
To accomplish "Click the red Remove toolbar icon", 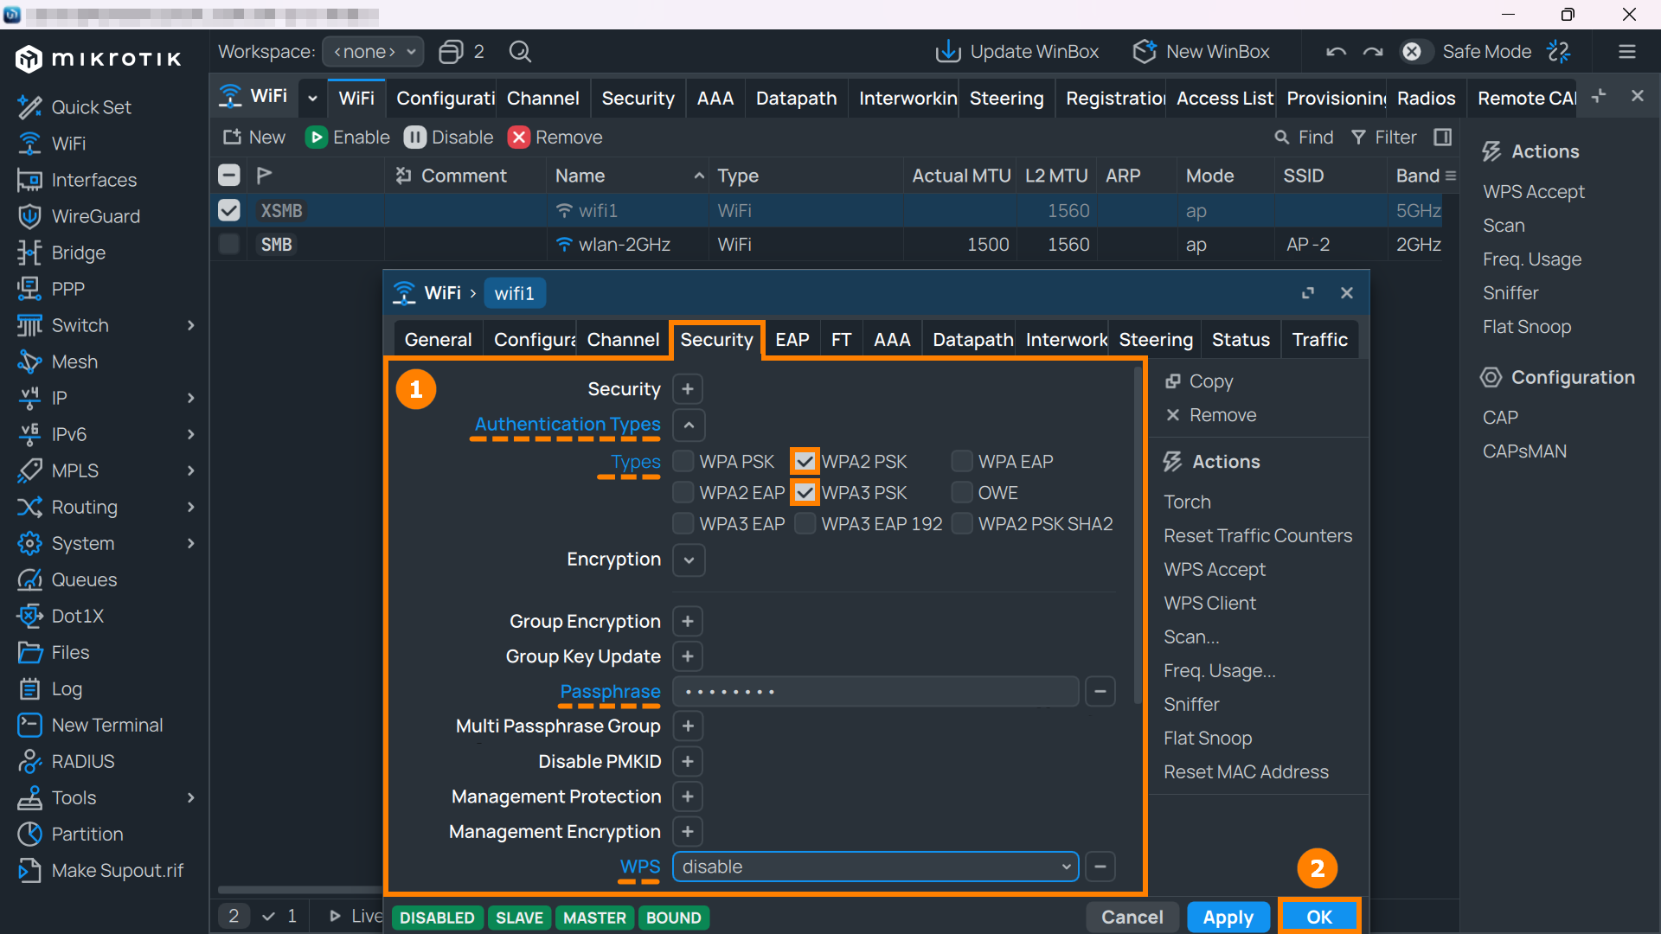I will pos(518,138).
